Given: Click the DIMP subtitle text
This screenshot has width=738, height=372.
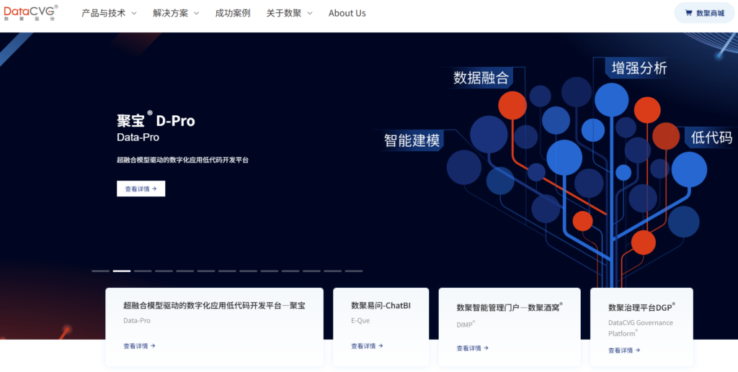Looking at the screenshot, I should coord(466,324).
